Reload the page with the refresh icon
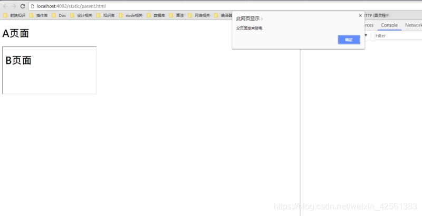The height and width of the screenshot is (216, 422). (23, 6)
